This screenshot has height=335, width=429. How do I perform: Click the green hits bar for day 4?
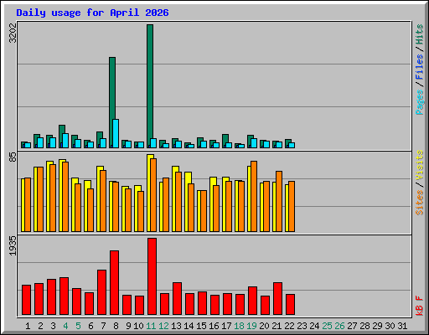click(62, 137)
